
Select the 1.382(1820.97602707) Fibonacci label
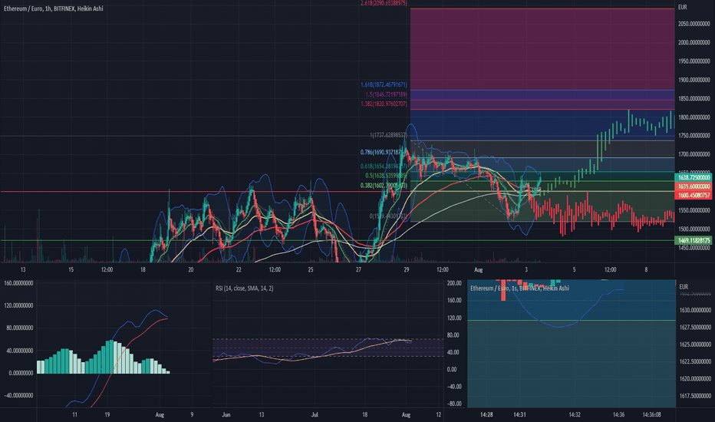[384, 104]
